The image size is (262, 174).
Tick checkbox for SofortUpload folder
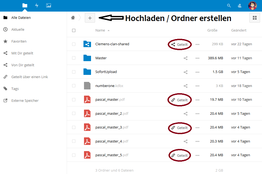tap(74, 72)
